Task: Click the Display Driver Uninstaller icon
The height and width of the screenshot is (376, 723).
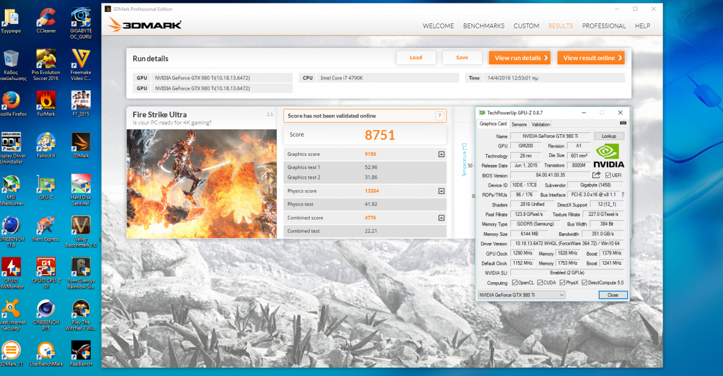Action: click(x=11, y=149)
